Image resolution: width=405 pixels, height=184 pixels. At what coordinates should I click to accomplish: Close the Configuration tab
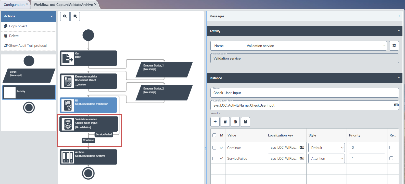pyautogui.click(x=27, y=5)
